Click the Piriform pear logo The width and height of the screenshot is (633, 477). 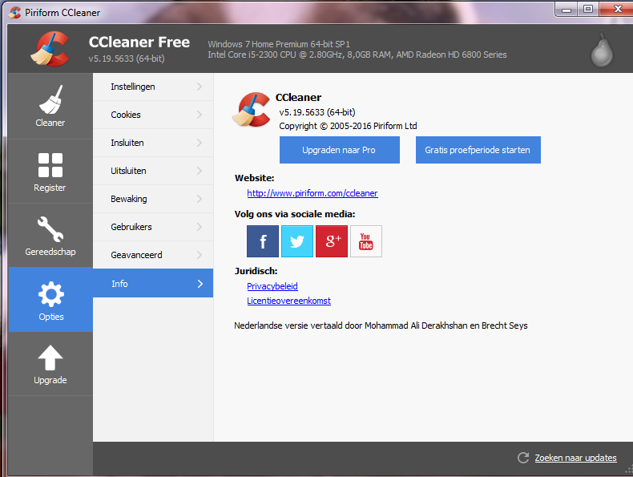[x=601, y=51]
